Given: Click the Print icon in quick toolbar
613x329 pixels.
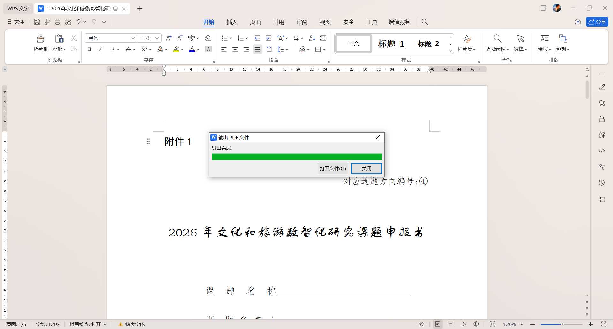Looking at the screenshot, I should point(57,22).
